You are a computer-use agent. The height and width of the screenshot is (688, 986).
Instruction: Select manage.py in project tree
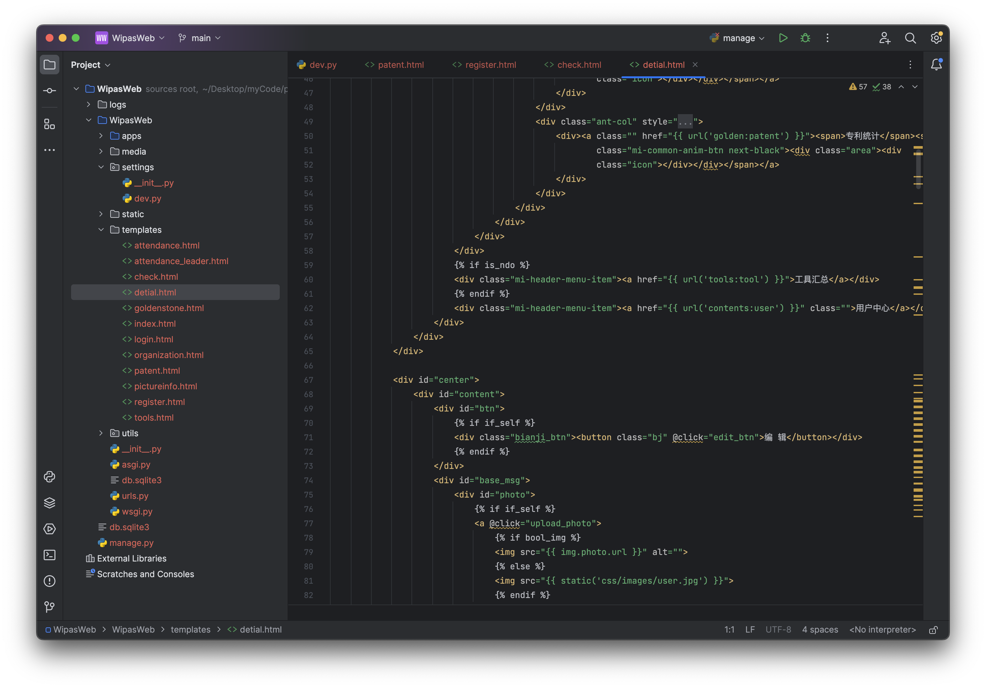(126, 543)
